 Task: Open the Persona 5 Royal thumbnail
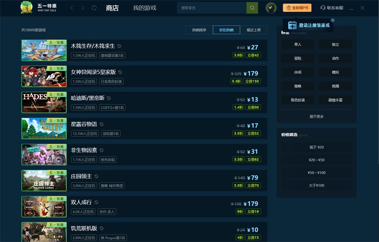click(x=44, y=76)
